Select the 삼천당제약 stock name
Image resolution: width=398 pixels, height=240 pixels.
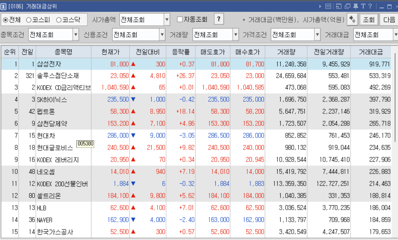tap(52, 123)
